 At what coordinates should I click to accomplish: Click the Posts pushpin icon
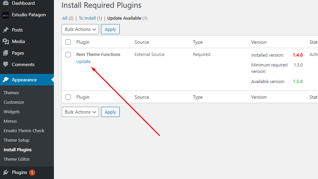point(5,30)
